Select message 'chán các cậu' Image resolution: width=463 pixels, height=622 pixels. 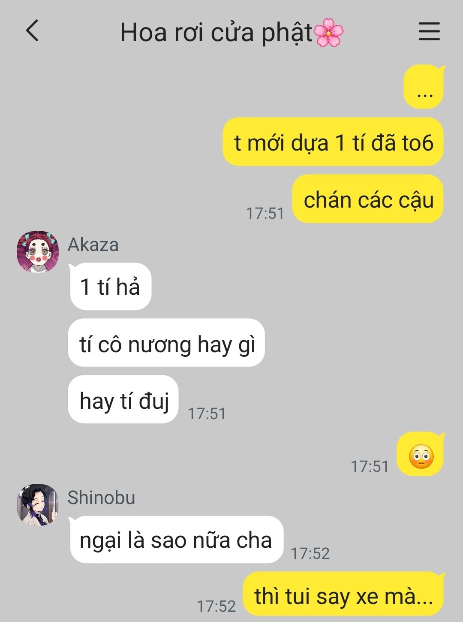[x=368, y=199]
